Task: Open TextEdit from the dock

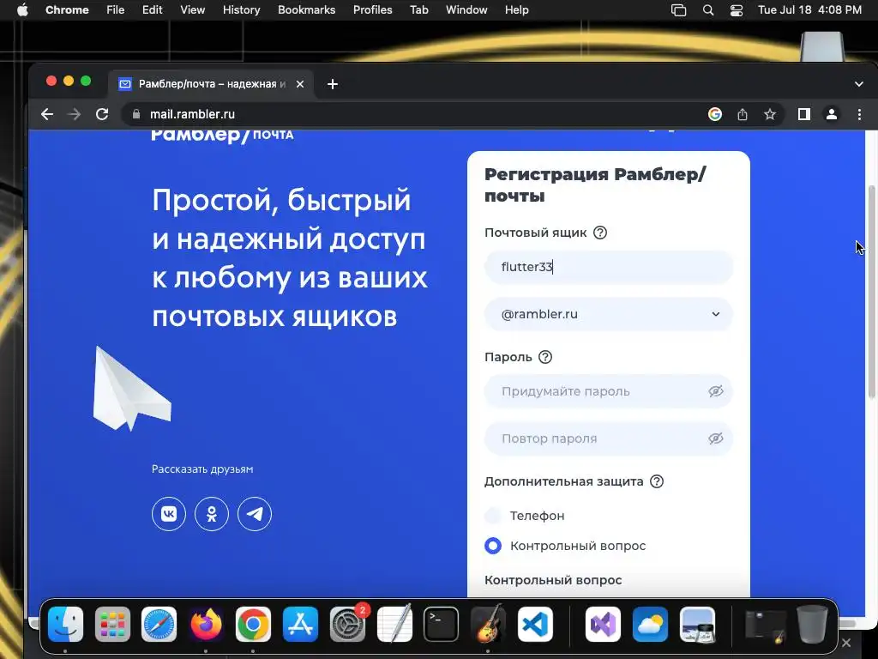Action: pyautogui.click(x=394, y=624)
